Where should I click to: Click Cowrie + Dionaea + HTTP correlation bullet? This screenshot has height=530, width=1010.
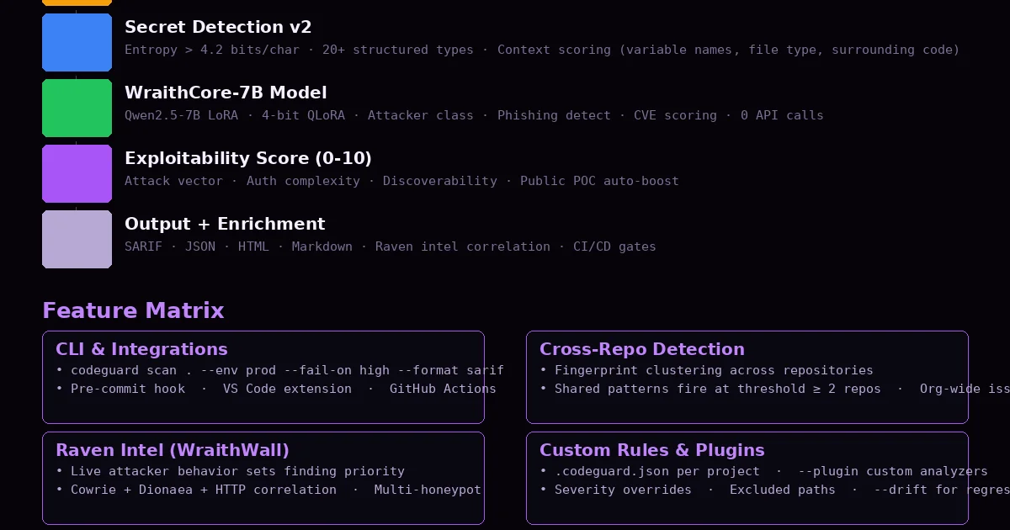(268, 490)
